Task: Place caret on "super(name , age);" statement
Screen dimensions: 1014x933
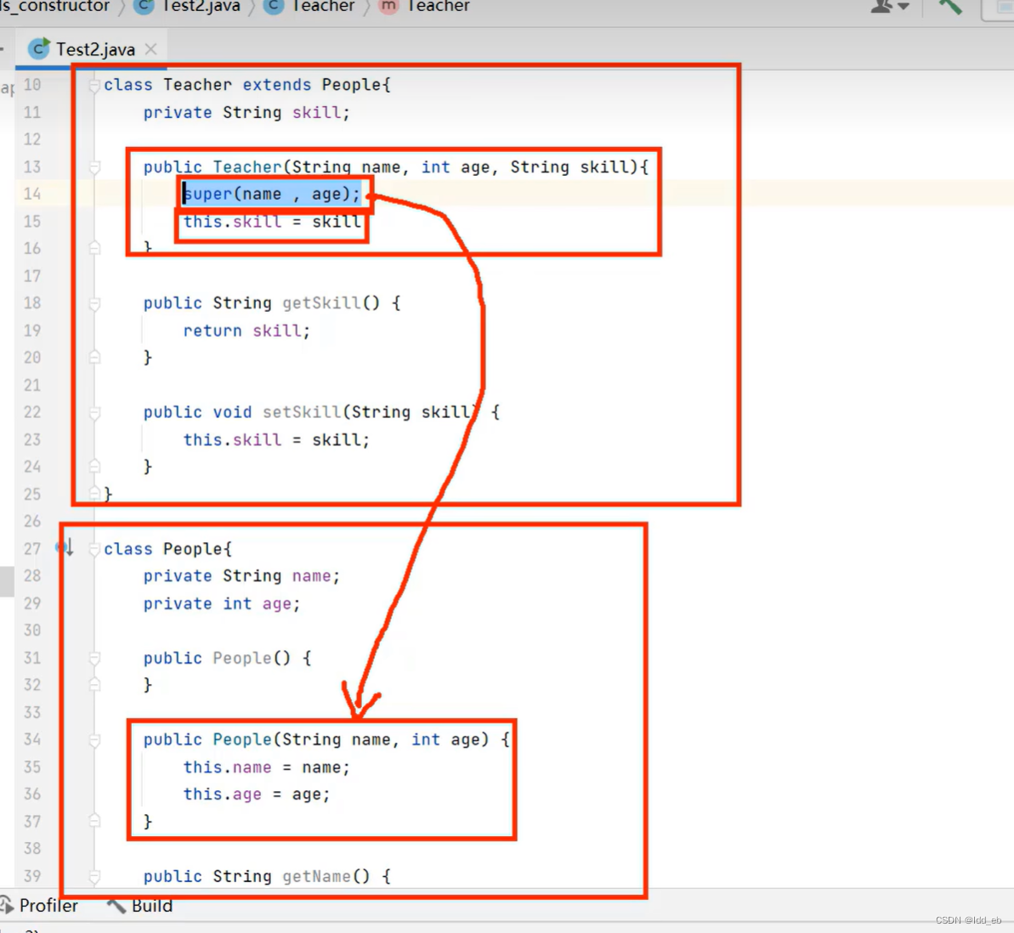Action: [272, 194]
